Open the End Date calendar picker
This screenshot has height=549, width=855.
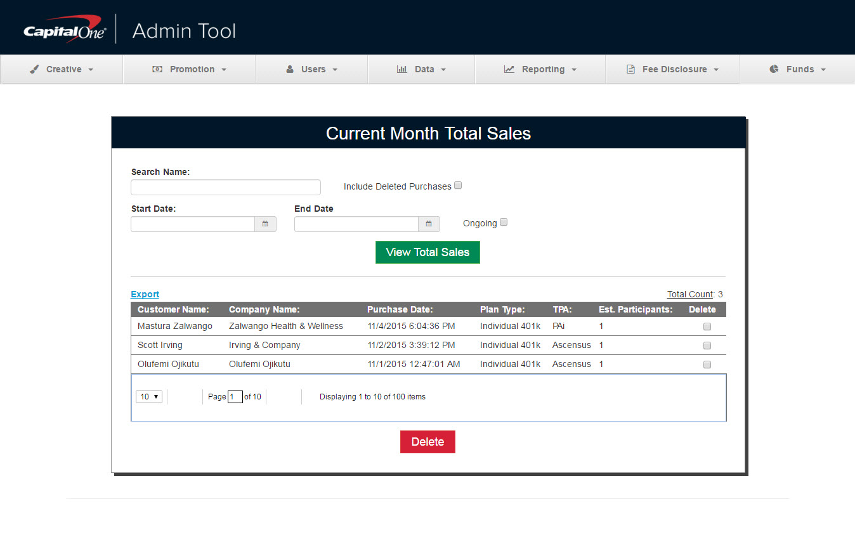point(429,224)
